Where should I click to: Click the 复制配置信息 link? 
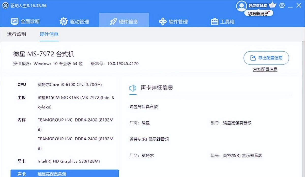click(x=265, y=69)
